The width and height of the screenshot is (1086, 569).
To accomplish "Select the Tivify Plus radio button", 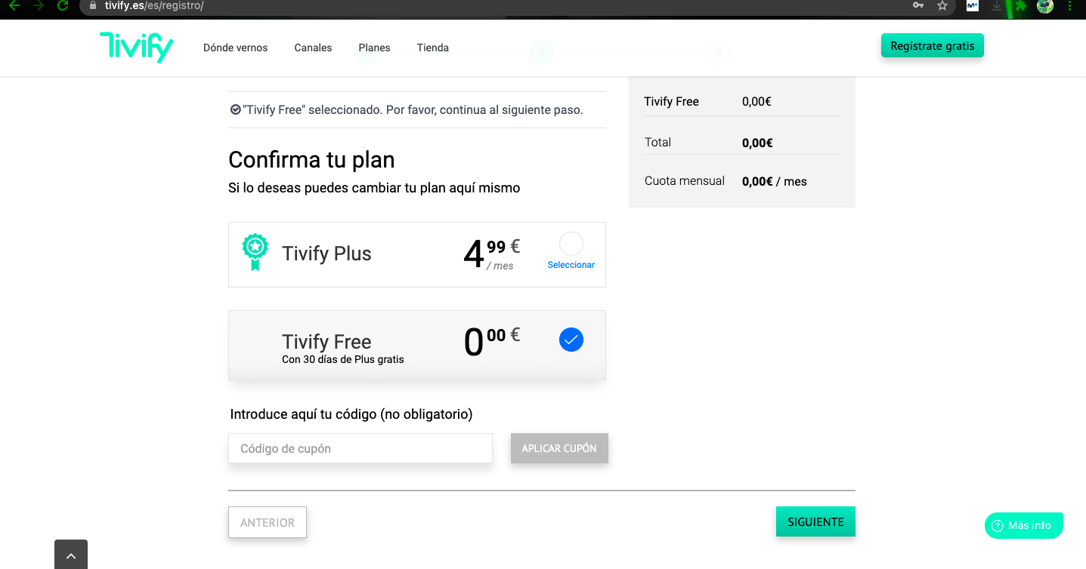I will pos(571,245).
